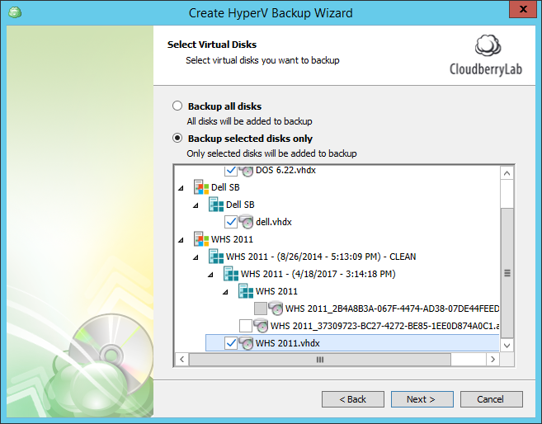Click the Backup all disks label
Viewport: 542px width, 424px height.
click(224, 106)
